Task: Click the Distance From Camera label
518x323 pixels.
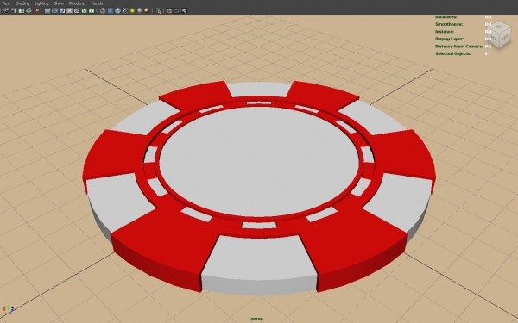Action: (458, 47)
